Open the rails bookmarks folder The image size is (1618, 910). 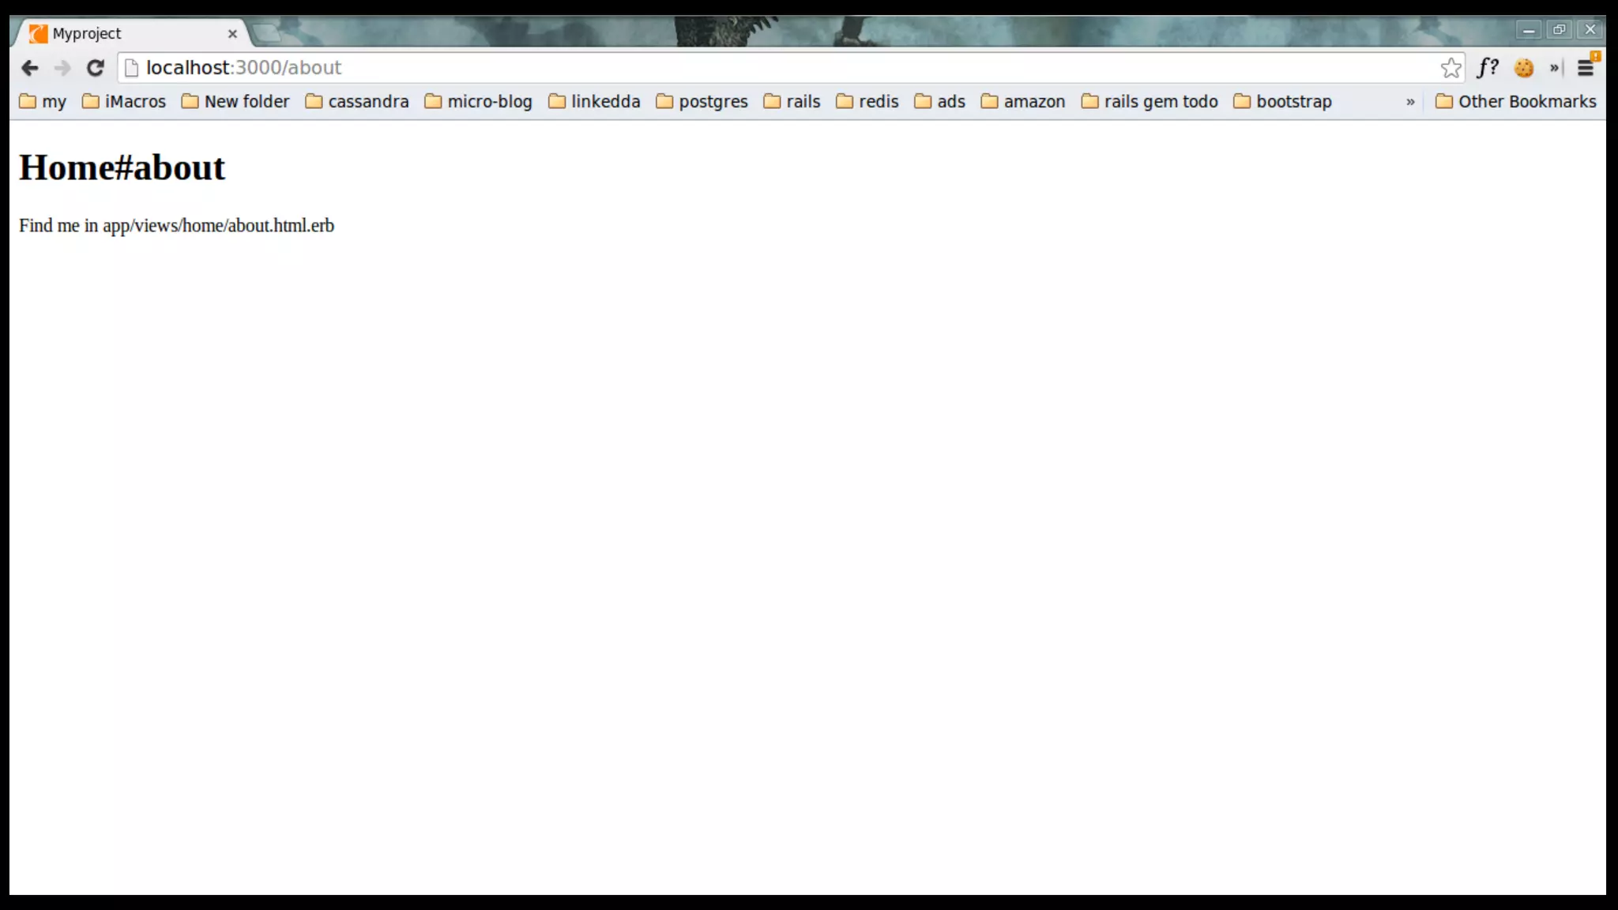coord(792,102)
